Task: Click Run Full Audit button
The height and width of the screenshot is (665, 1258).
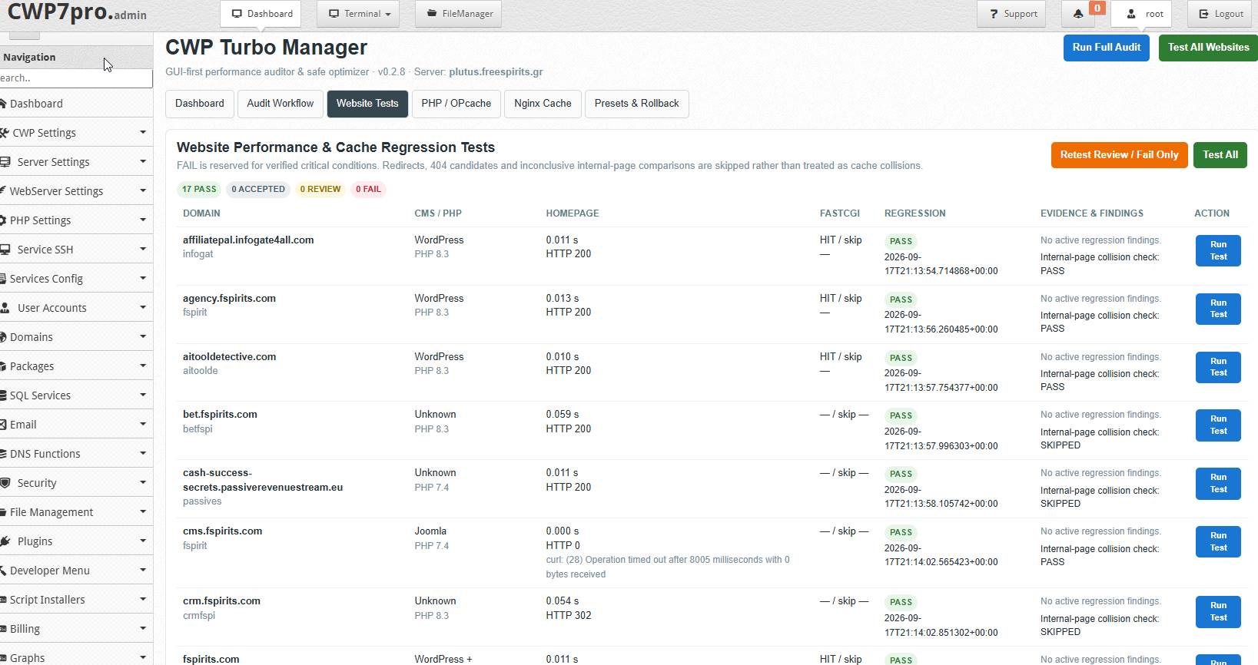Action: (1107, 48)
